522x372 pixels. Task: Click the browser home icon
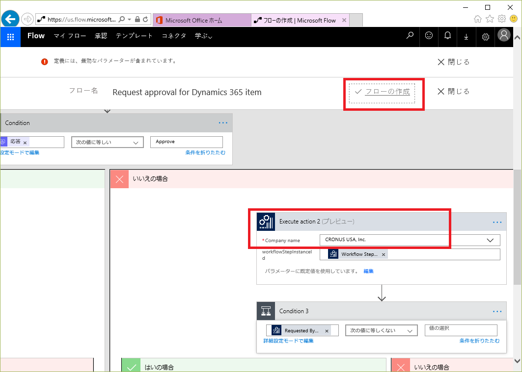coord(478,19)
